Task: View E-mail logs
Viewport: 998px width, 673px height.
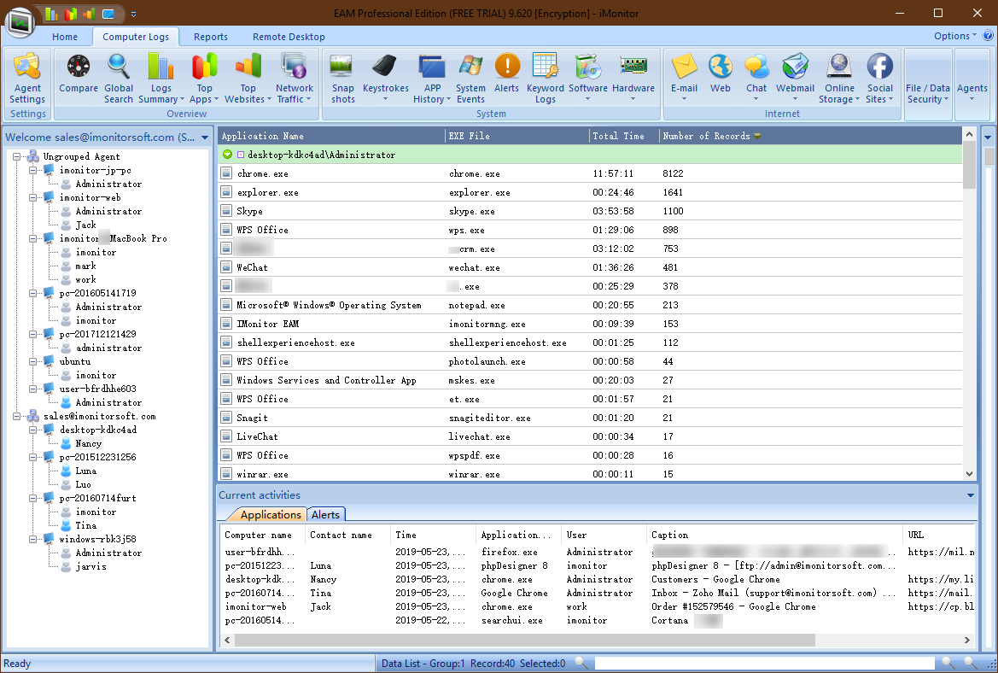Action: point(684,77)
